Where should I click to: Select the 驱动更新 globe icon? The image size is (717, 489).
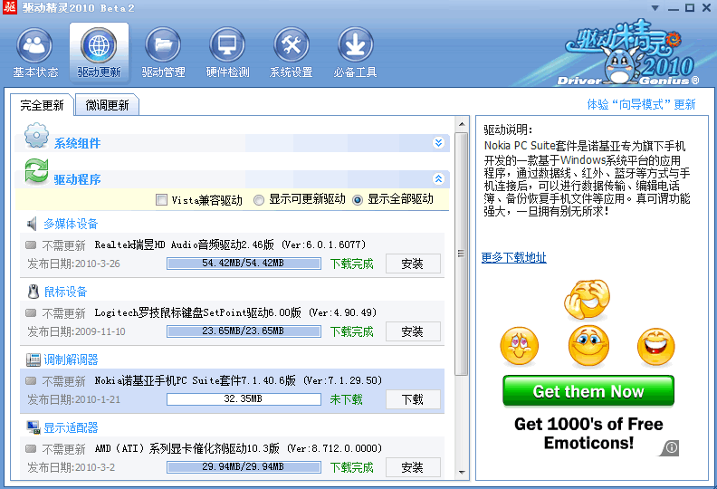(99, 45)
